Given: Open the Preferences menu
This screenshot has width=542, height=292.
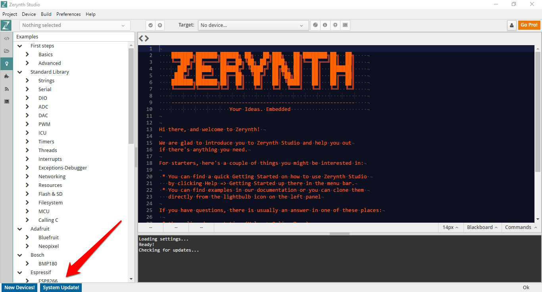Looking at the screenshot, I should click(x=68, y=14).
